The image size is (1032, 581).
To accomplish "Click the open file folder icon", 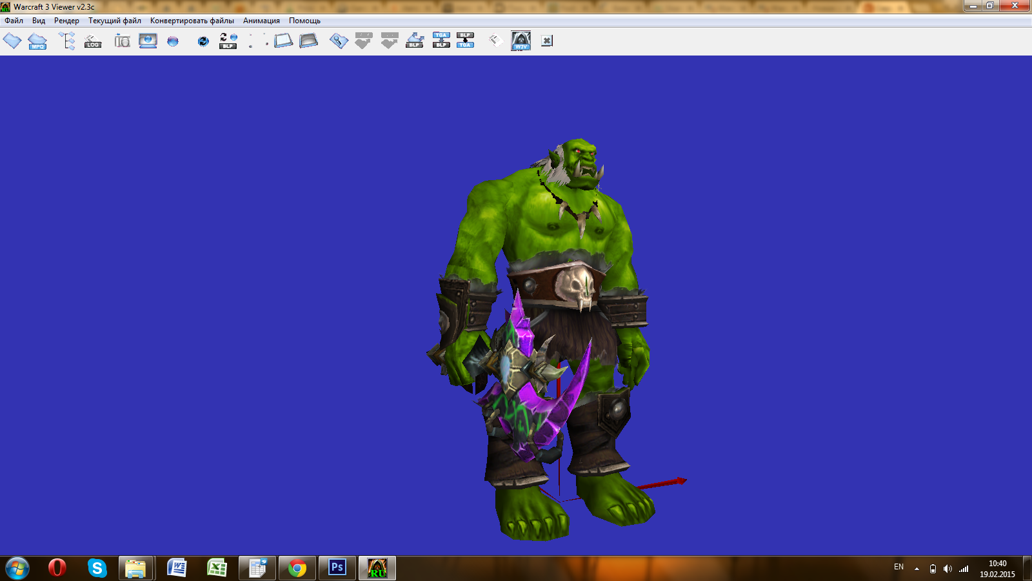I will click(12, 41).
